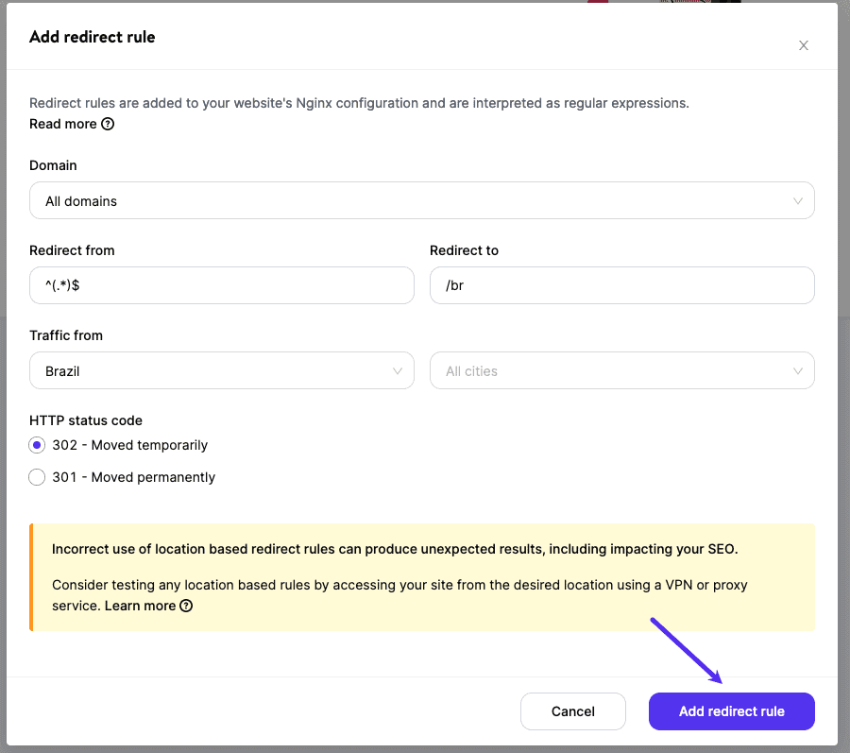Select the 302 Moved temporarily radio button
The height and width of the screenshot is (753, 850).
(37, 445)
